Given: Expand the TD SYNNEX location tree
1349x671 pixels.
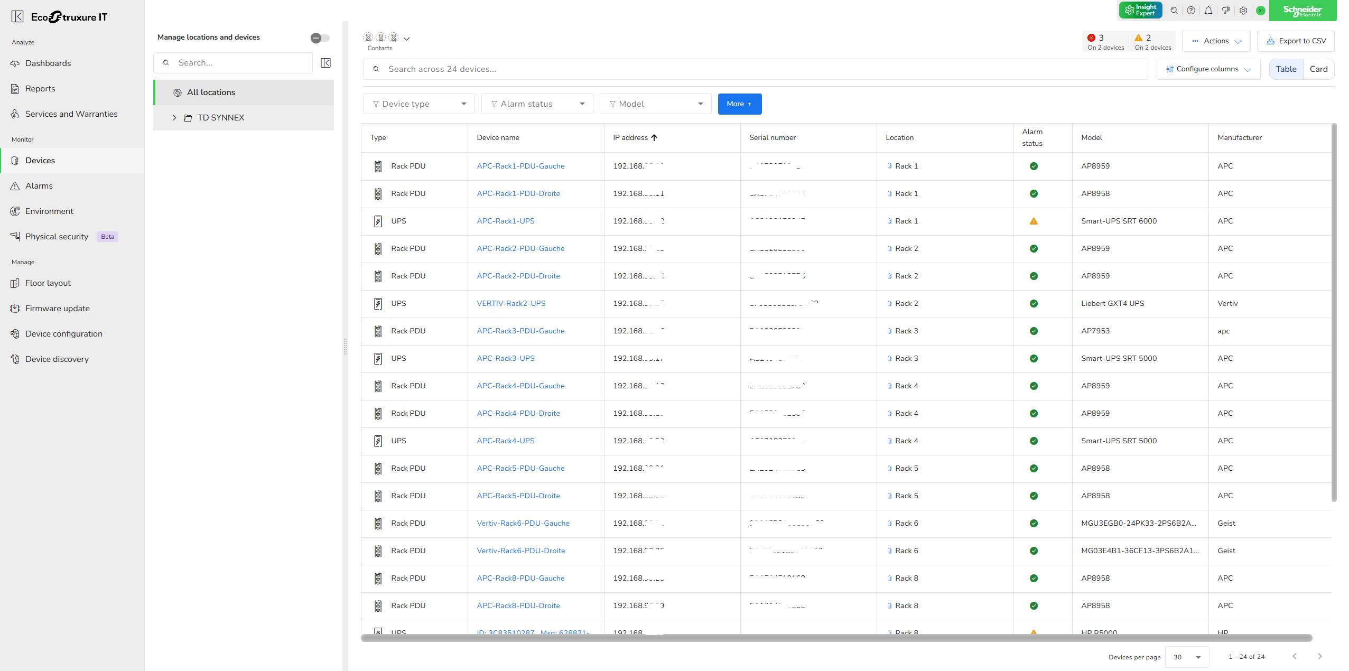Looking at the screenshot, I should coord(174,118).
